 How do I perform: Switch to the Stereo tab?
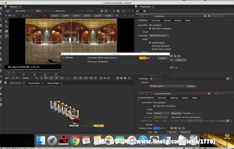(x=167, y=20)
